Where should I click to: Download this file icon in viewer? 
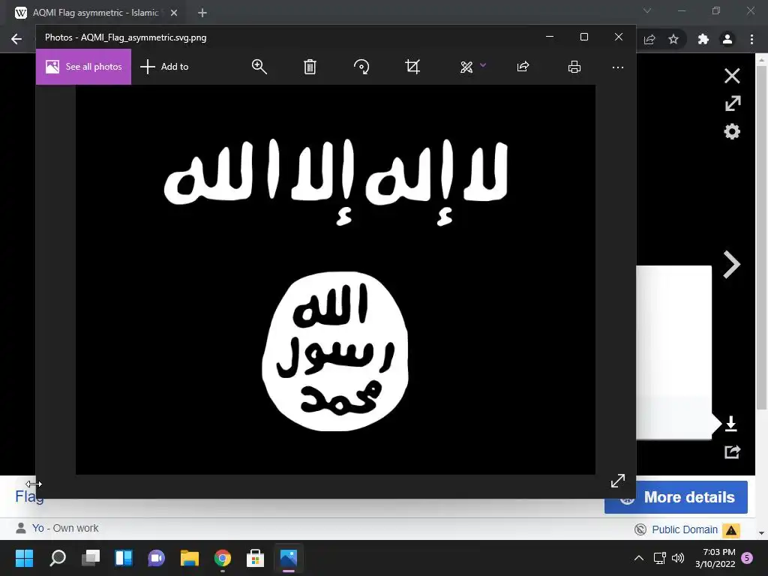coord(730,424)
